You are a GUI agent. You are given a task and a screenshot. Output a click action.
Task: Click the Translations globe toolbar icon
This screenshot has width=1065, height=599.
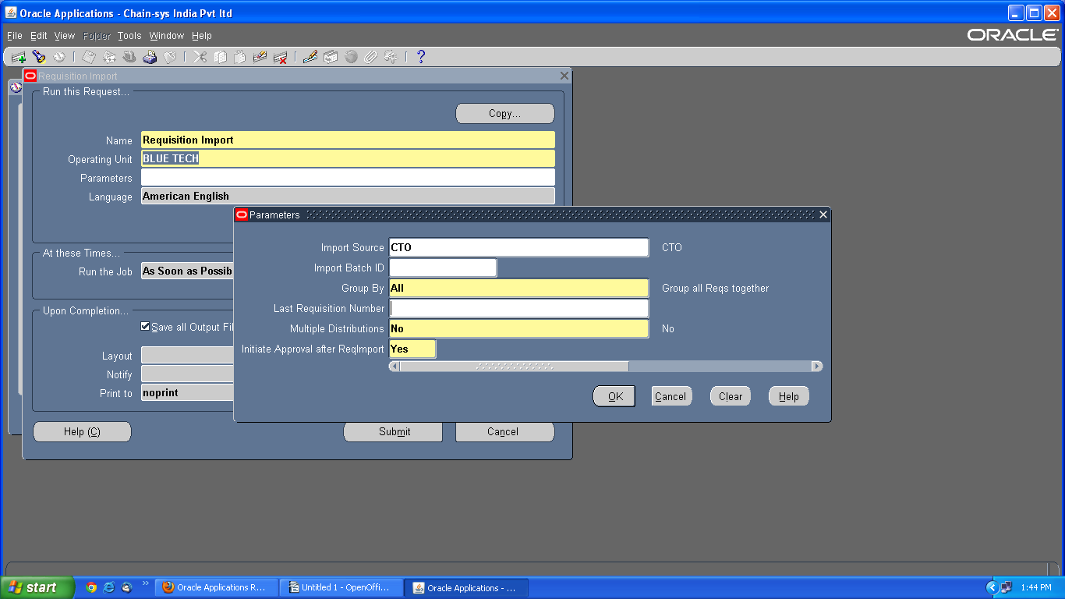click(x=351, y=57)
